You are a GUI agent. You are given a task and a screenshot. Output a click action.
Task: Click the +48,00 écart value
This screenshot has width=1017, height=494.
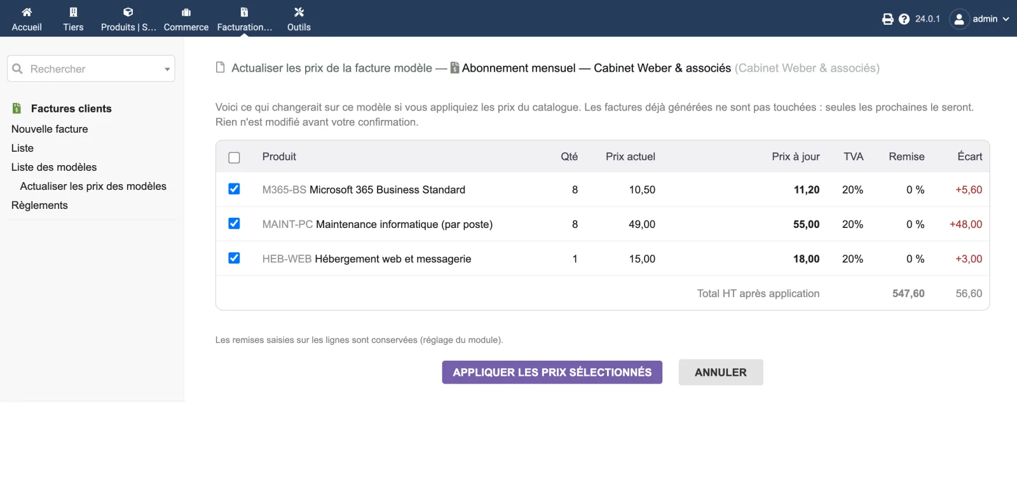[966, 224]
